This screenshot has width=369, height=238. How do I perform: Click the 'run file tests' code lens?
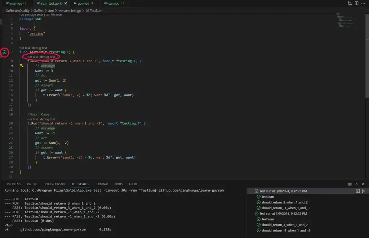54,14
